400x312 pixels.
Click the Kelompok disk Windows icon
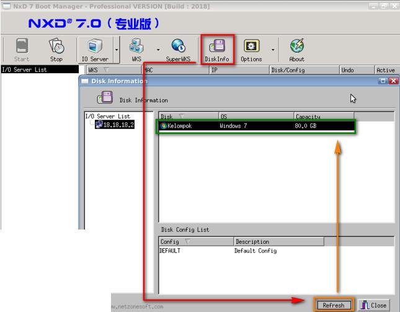point(164,125)
